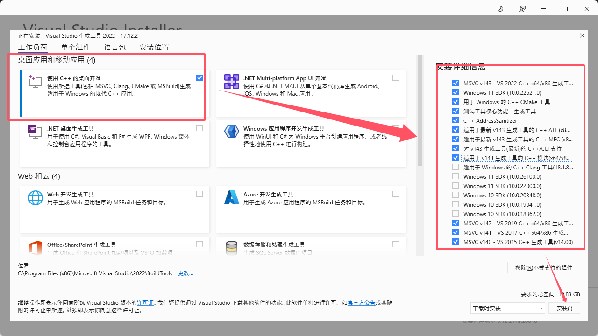Click the Windows application development build tools icon
The height and width of the screenshot is (336, 598).
click(232, 132)
